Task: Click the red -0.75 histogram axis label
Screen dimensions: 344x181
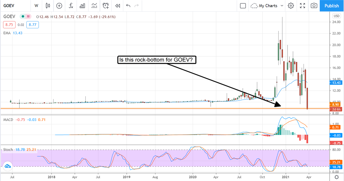Action: click(335, 143)
